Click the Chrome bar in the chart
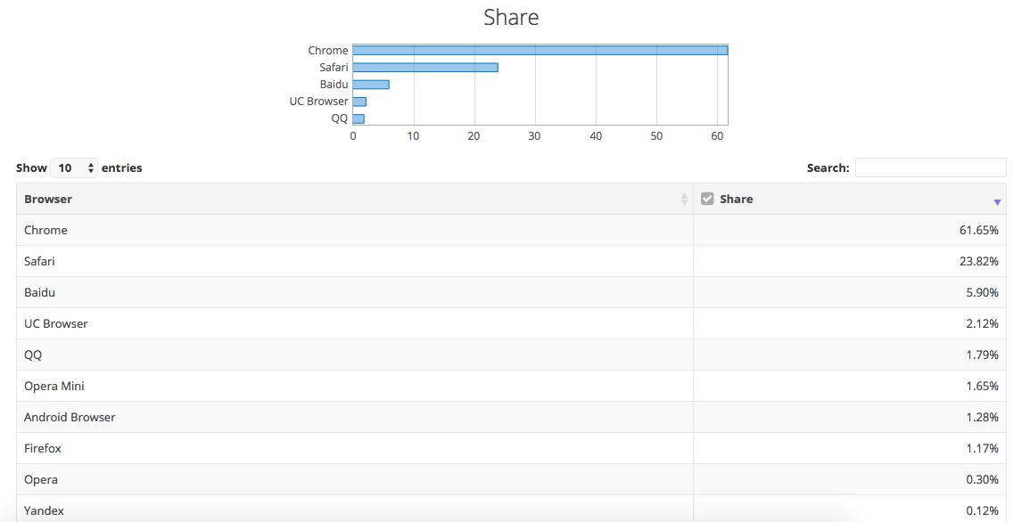This screenshot has height=522, width=1022. click(540, 50)
